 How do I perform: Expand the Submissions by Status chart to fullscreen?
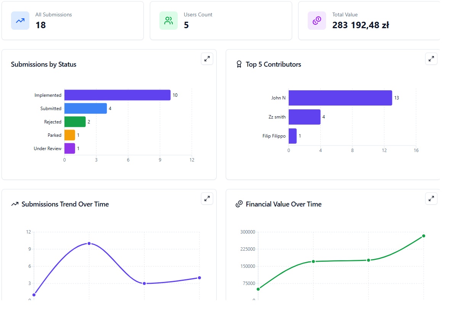(207, 59)
